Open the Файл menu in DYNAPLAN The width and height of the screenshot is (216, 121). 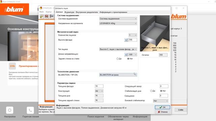coord(42,12)
